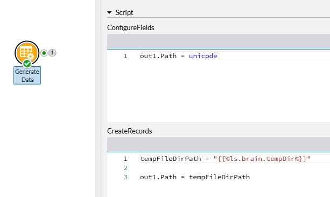The image size is (330, 197).
Task: Click the ConfigureFields heading label
Action: (131, 28)
